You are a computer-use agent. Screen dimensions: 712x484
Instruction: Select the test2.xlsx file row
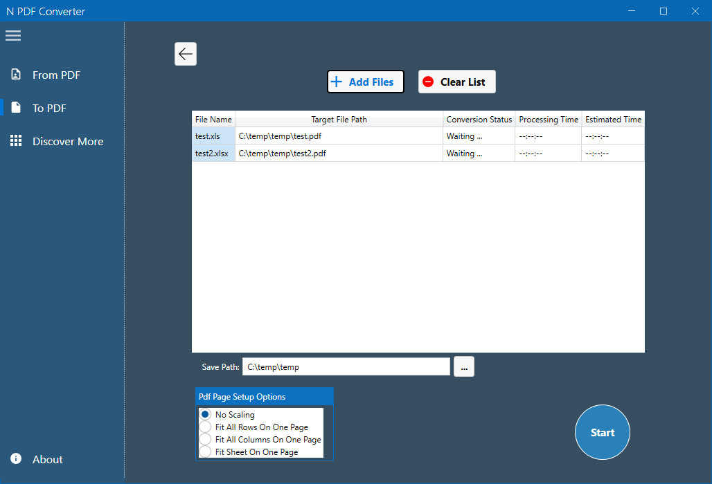tap(213, 153)
